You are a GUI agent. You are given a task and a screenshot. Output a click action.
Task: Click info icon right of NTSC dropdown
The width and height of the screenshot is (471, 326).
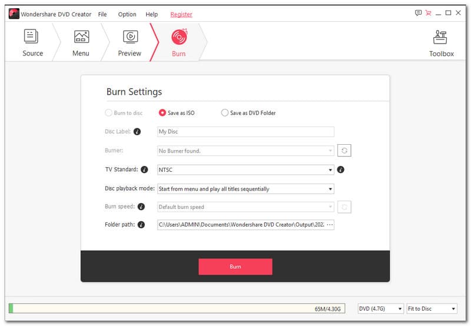340,169
